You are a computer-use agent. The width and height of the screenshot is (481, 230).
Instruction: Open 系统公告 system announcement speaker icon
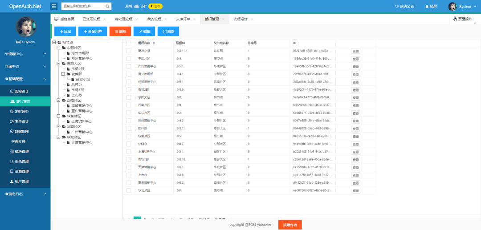click(x=385, y=7)
